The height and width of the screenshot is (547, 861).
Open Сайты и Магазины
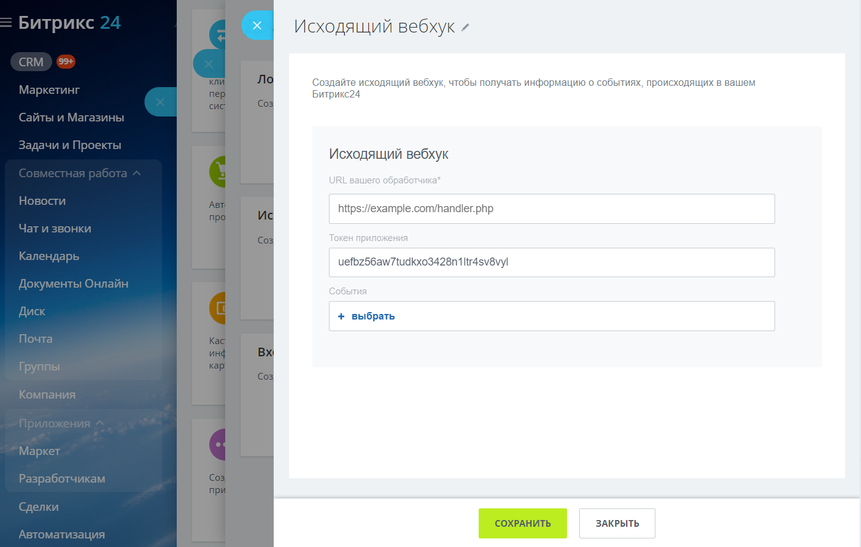point(71,117)
